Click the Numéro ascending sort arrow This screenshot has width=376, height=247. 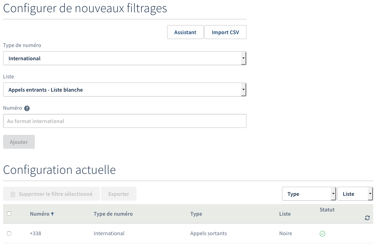tap(52, 214)
